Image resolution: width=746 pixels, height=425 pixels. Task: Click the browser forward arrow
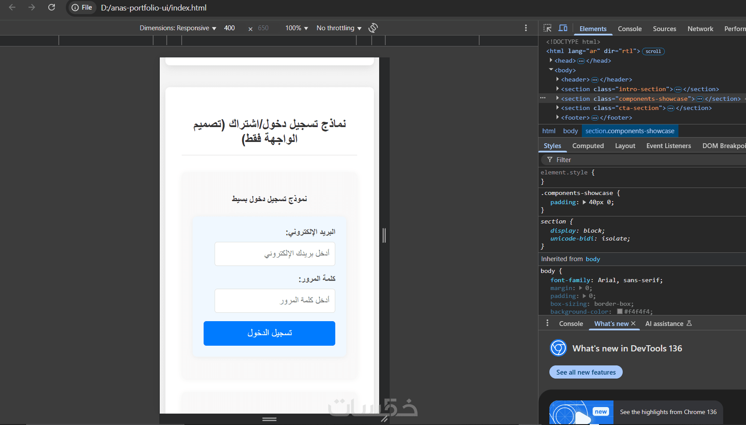(x=32, y=7)
